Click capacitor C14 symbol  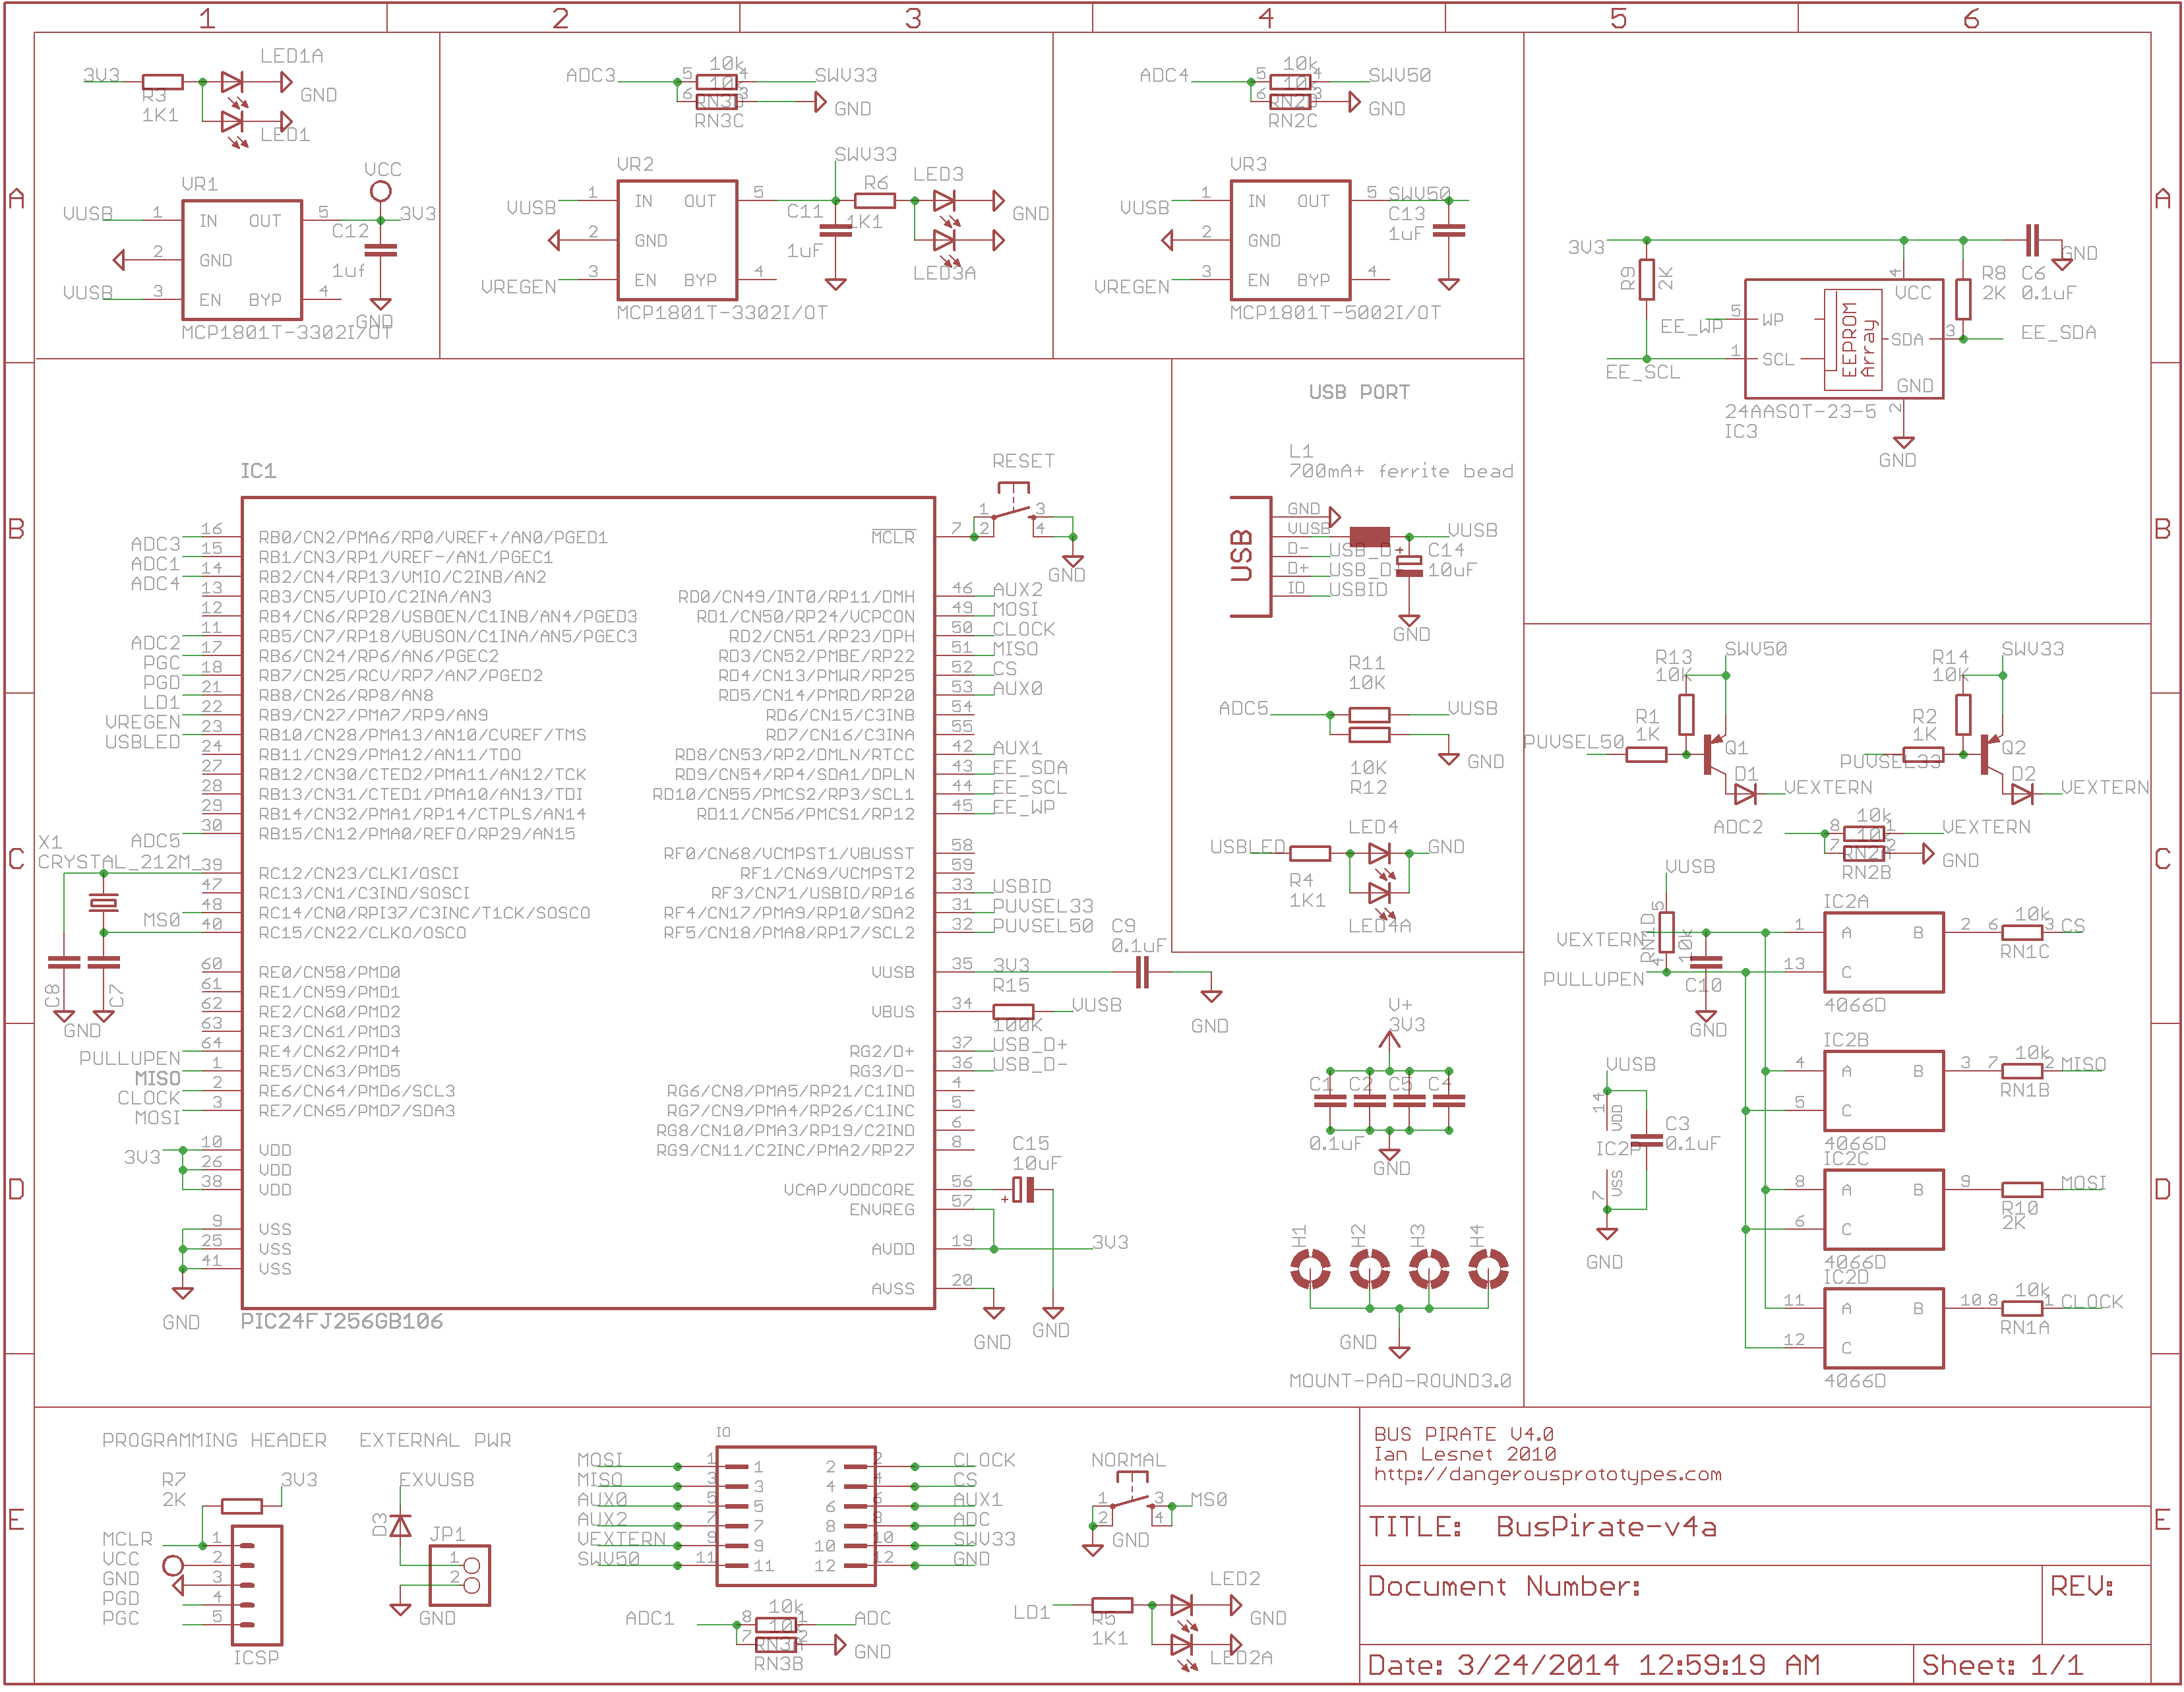coord(1409,565)
